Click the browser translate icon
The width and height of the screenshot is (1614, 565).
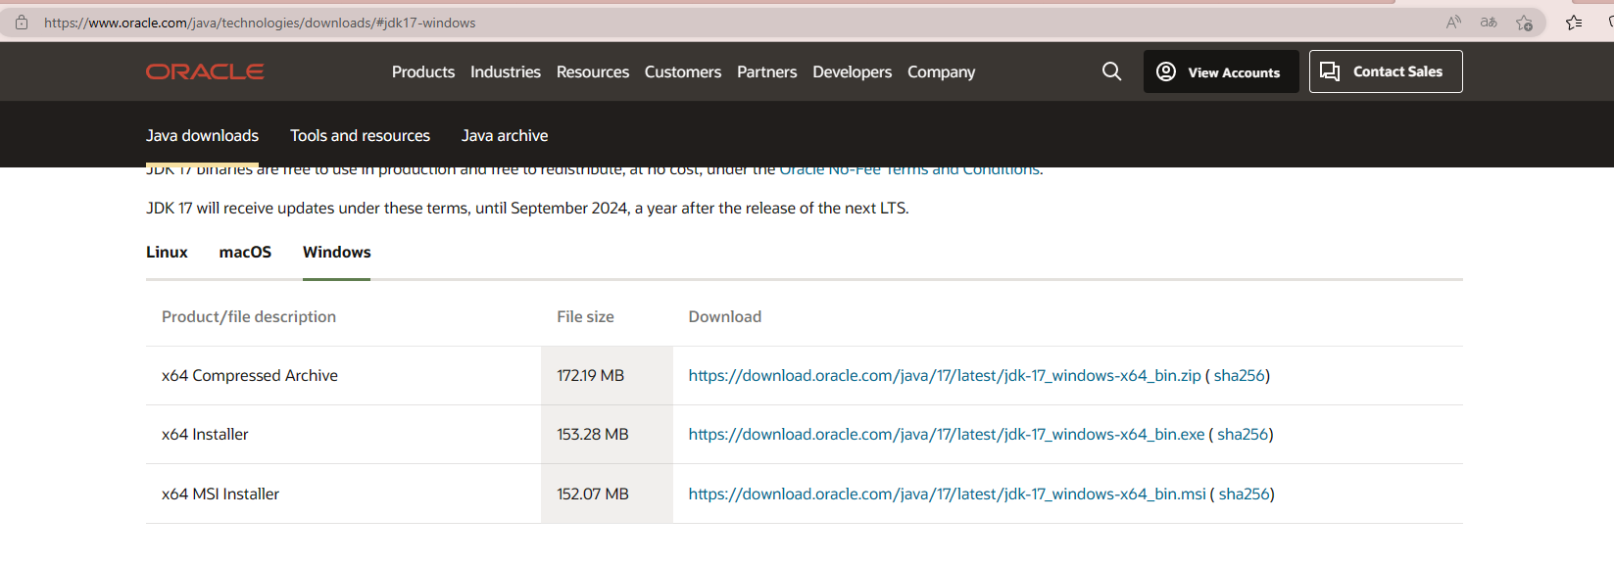tap(1489, 22)
